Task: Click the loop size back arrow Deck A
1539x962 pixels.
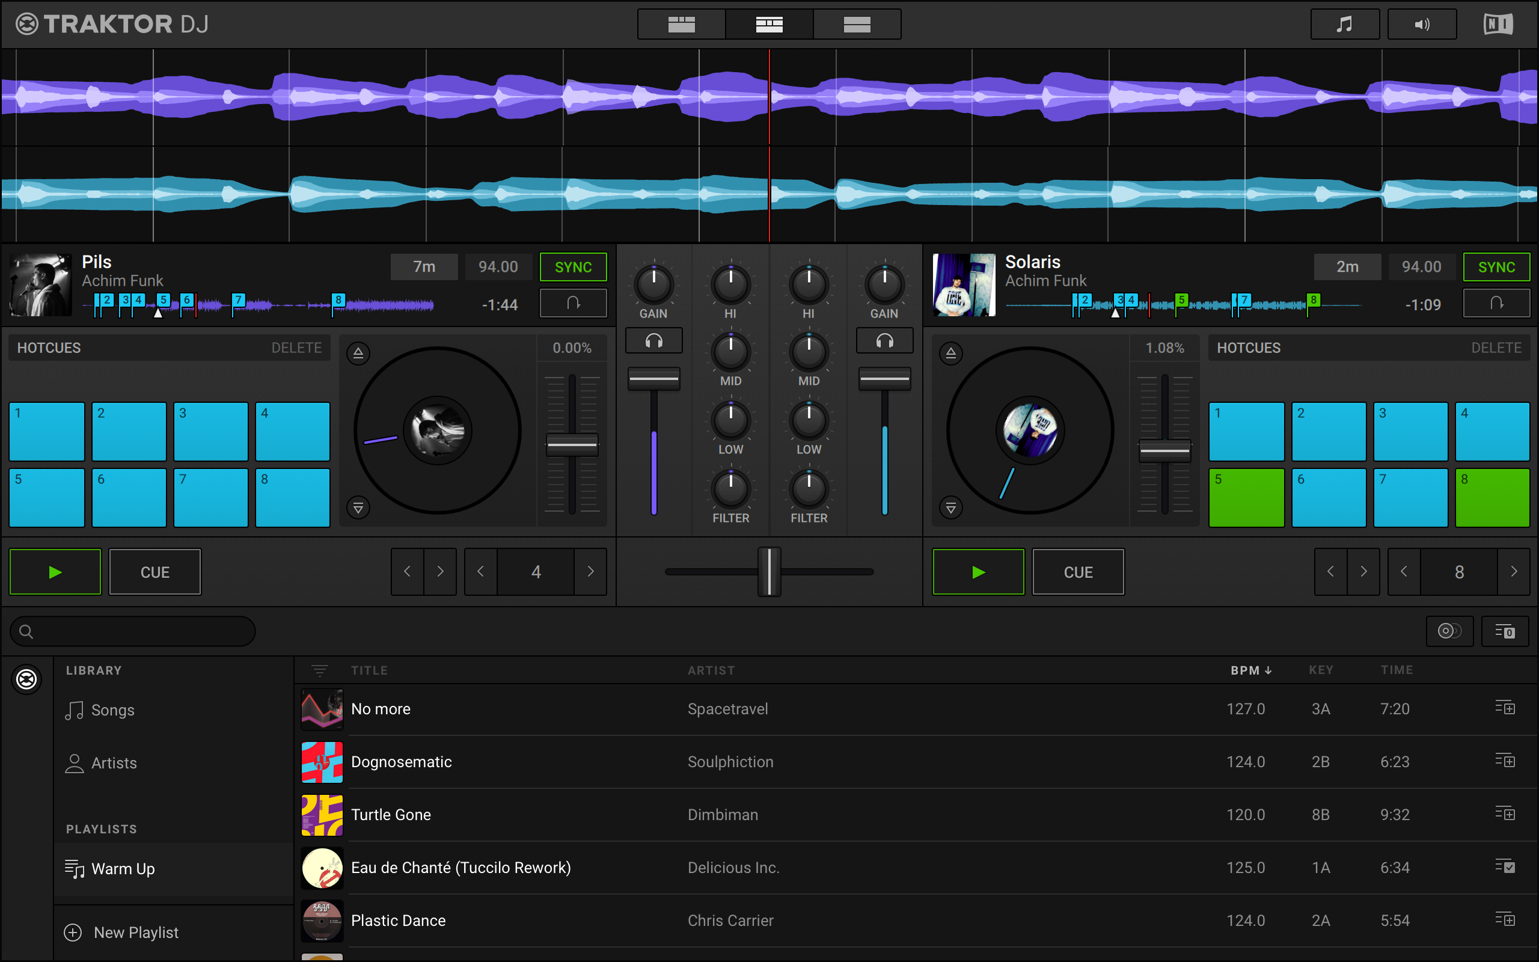Action: (x=479, y=572)
